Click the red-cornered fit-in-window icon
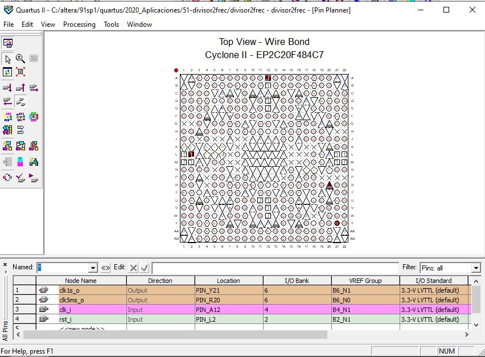 point(20,72)
